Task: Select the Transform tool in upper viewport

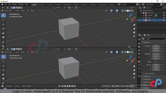Action: [3, 37]
